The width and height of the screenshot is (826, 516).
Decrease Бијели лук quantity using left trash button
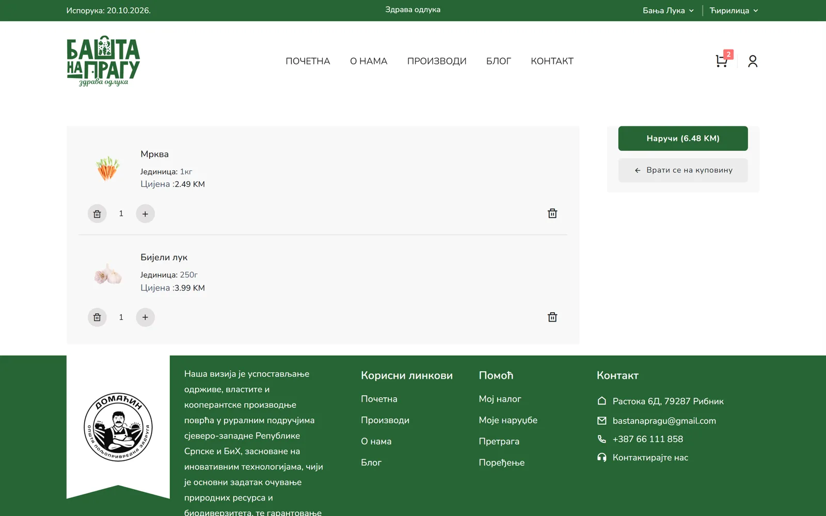click(97, 317)
